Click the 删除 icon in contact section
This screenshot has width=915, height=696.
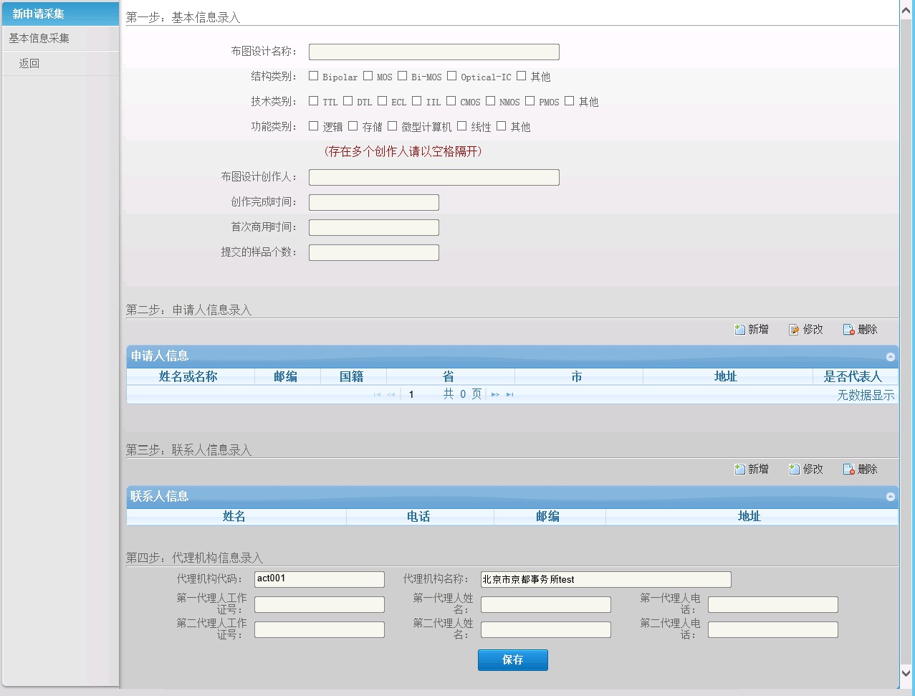coord(848,469)
